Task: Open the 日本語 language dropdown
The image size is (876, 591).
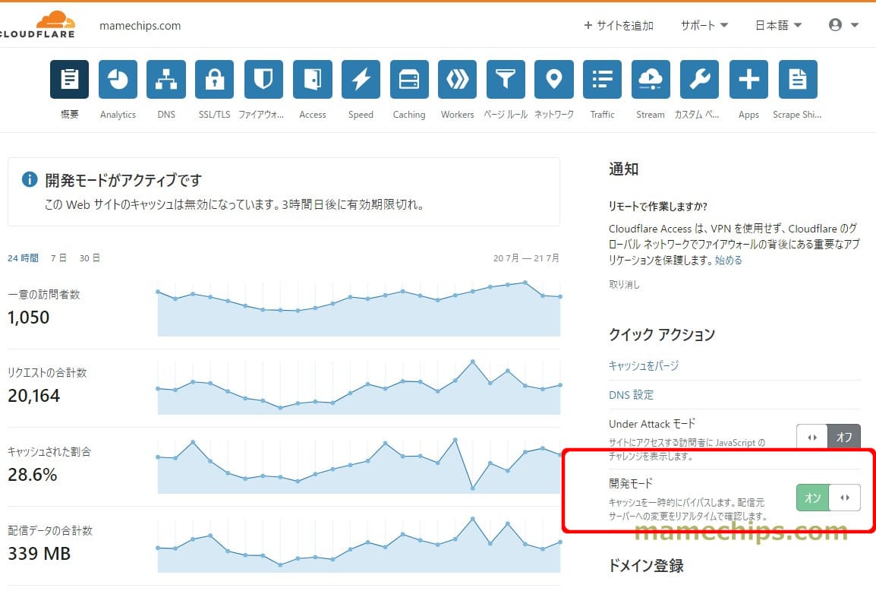Action: [x=778, y=25]
